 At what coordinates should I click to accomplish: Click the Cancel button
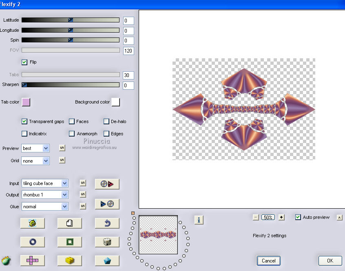tap(268, 261)
